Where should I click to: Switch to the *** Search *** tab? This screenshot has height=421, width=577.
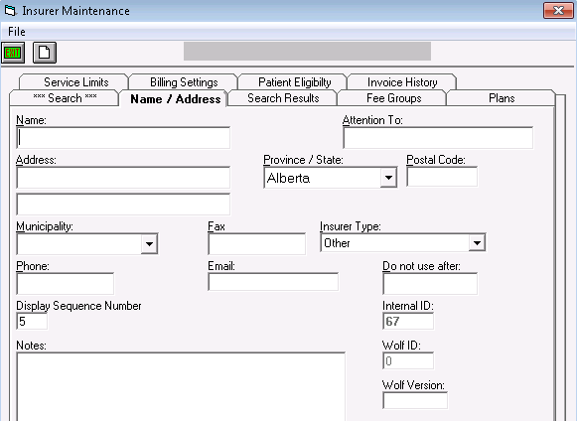click(x=65, y=98)
